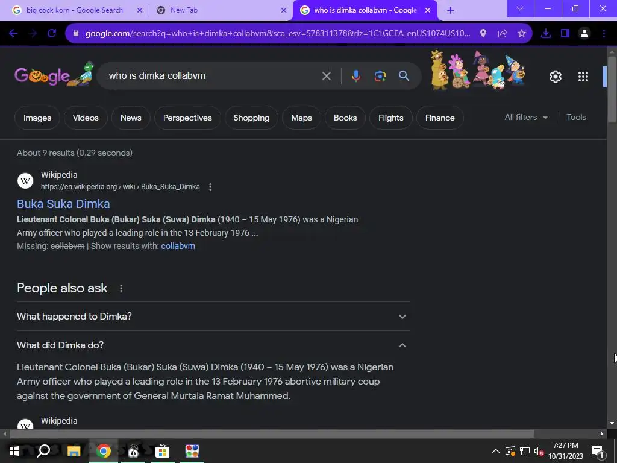Filter results by Images
This screenshot has height=463, width=617.
37,118
